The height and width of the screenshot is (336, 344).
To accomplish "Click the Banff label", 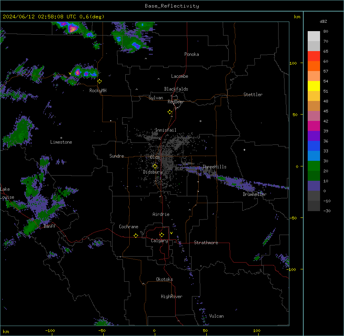I will coord(49,226).
